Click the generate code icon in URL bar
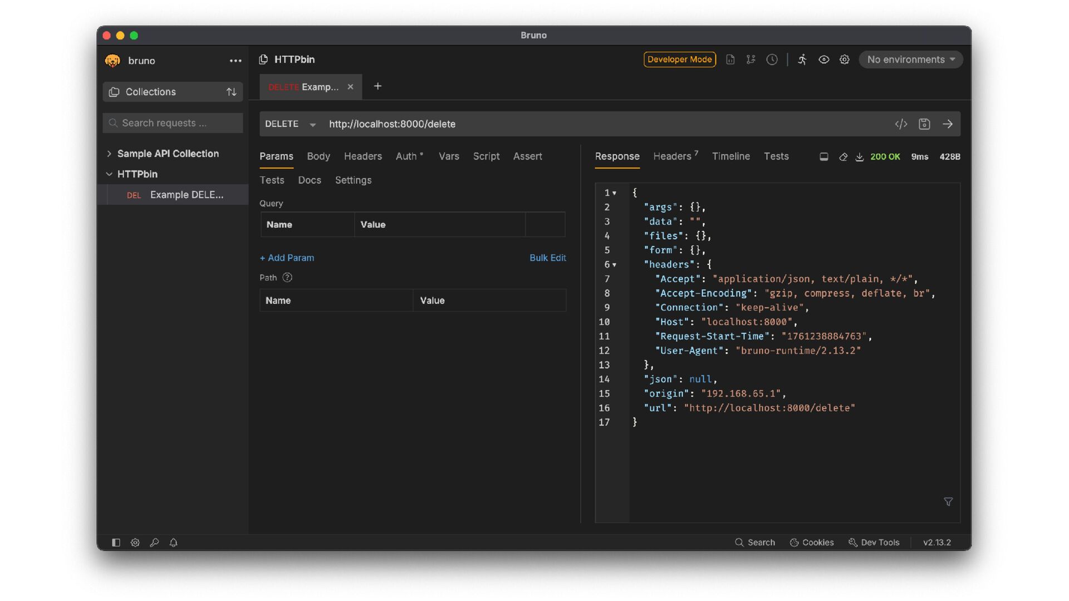 901,124
